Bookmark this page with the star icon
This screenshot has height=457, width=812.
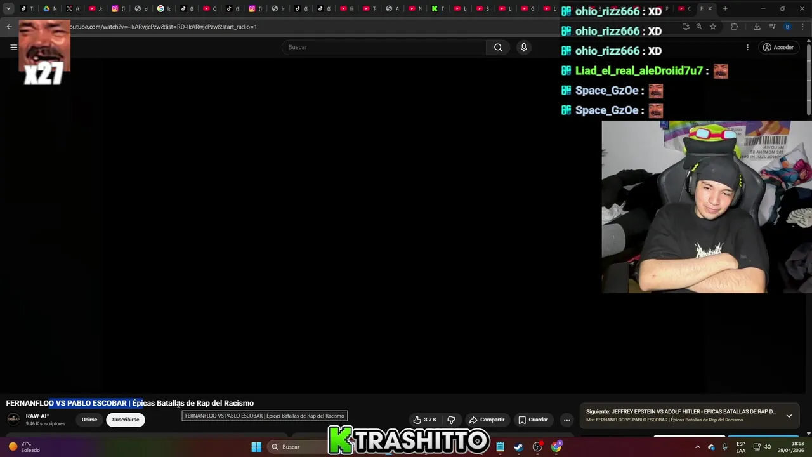coord(713,27)
